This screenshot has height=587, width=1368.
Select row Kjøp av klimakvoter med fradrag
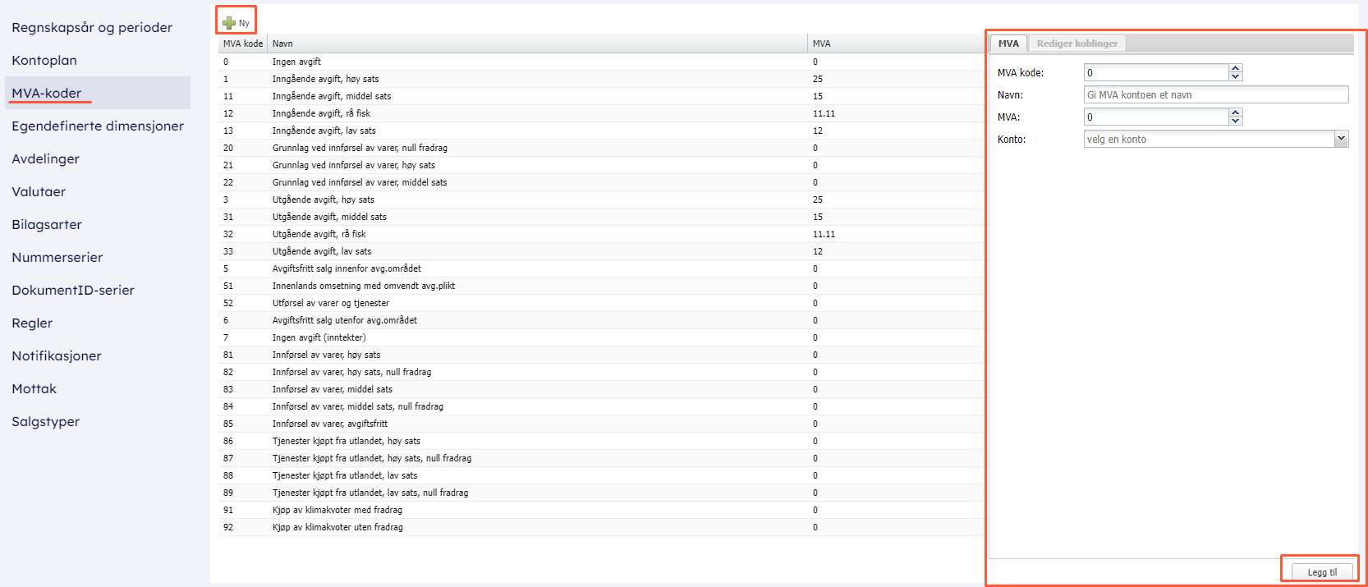click(337, 510)
